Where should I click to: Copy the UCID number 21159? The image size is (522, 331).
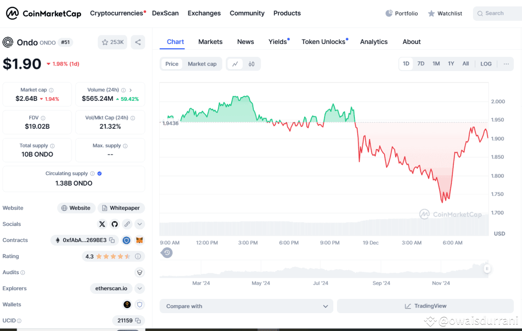click(x=138, y=320)
